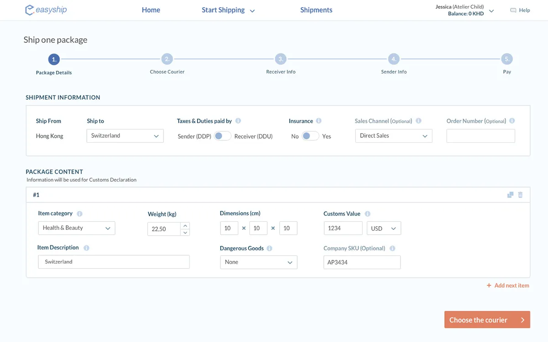Click the easyship logo

tap(46, 10)
